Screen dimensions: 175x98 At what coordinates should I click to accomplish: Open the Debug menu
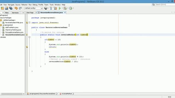click(x=35, y=5)
